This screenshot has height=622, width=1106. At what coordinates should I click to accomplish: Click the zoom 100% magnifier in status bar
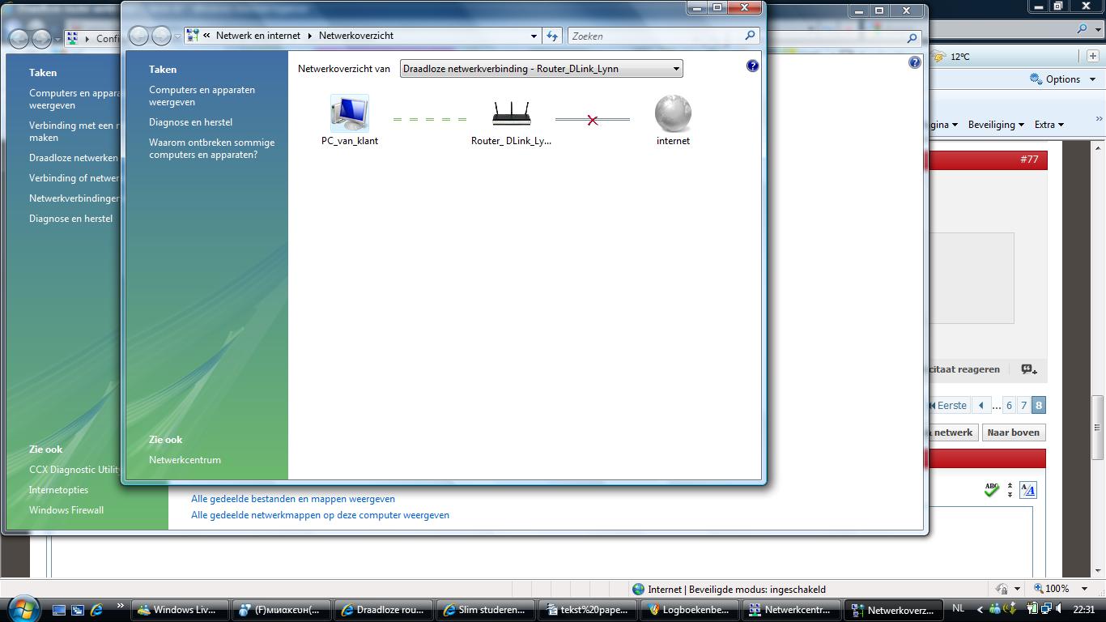(1039, 589)
